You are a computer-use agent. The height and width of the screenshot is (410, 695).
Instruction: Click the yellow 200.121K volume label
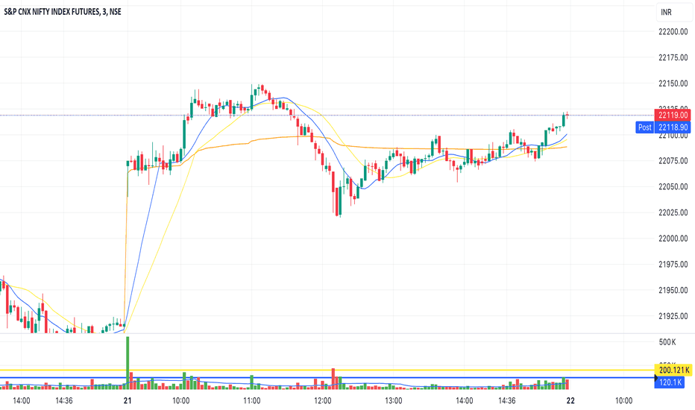pyautogui.click(x=673, y=370)
